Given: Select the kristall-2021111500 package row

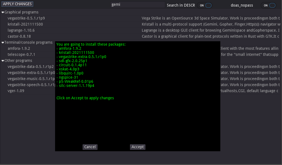Looking at the screenshot, I should pos(25,24).
